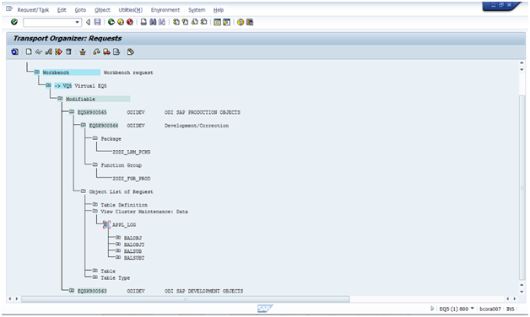Click the Print icon

(143, 22)
